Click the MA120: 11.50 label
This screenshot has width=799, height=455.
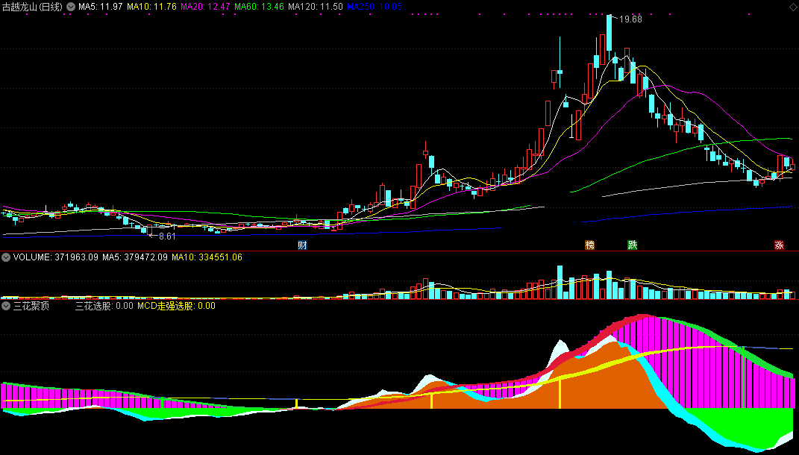316,7
